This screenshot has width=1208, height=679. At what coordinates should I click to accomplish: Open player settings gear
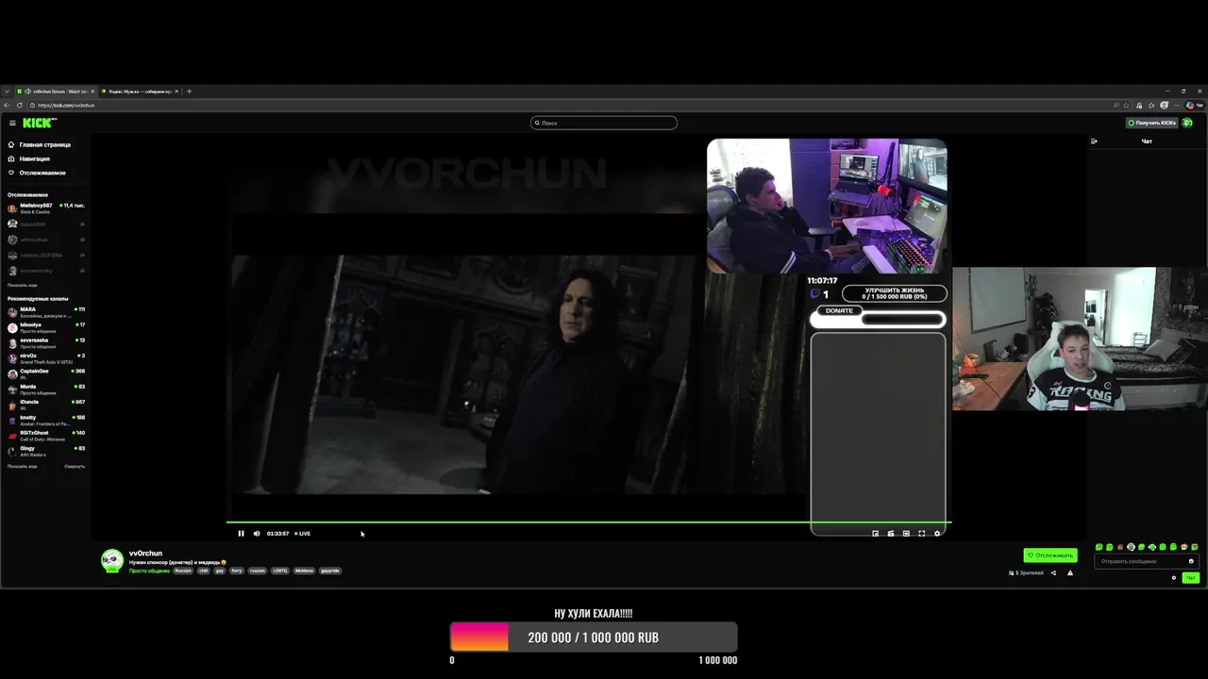coord(937,534)
